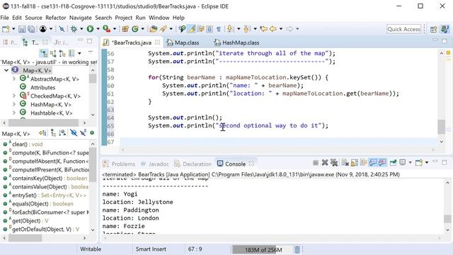
Task: Switch to the Problems tab
Action: point(119,164)
